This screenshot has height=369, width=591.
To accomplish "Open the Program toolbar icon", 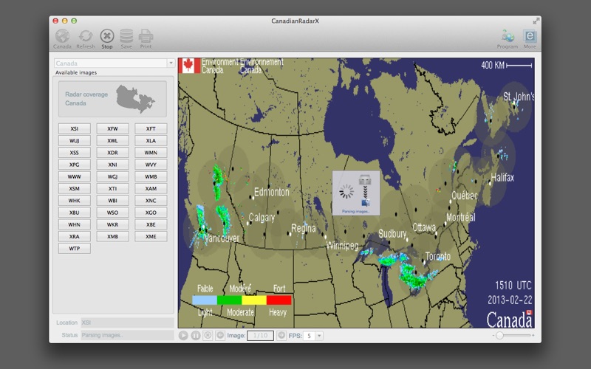I will tap(508, 35).
